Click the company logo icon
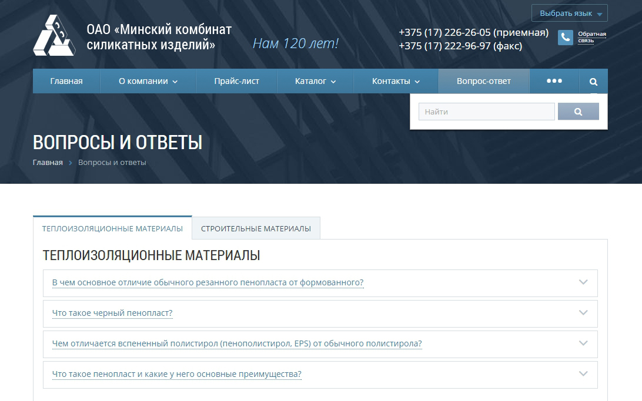 point(55,35)
